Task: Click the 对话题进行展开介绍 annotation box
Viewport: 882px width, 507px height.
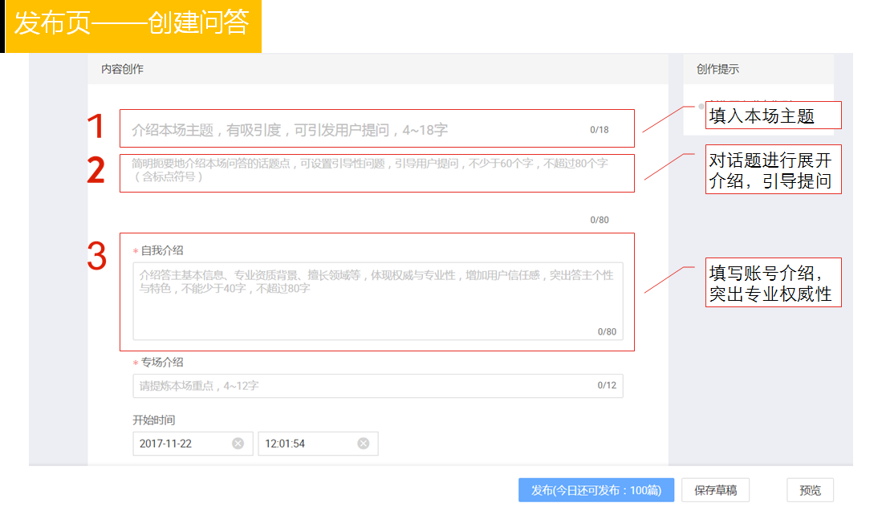Action: (x=774, y=170)
